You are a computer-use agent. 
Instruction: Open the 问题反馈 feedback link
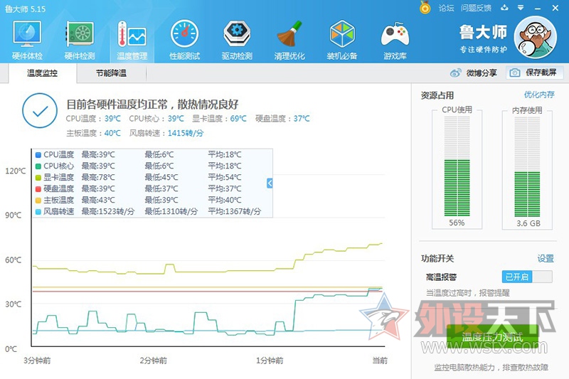(x=476, y=8)
